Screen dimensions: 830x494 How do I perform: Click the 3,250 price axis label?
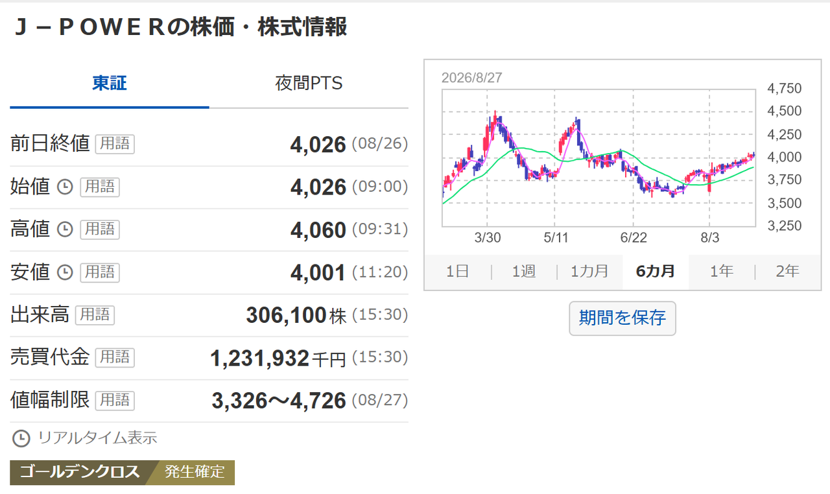click(784, 226)
